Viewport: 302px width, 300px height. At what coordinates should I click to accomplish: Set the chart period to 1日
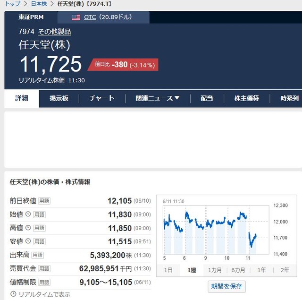pos(168,270)
